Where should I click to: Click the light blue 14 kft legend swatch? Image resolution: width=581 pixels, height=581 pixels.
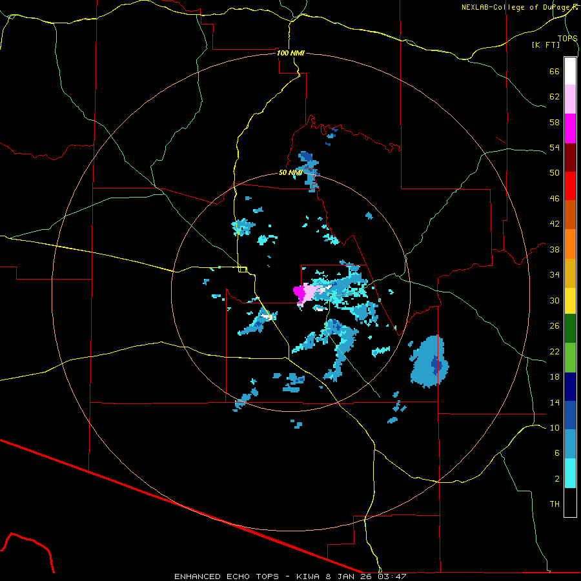pyautogui.click(x=570, y=444)
